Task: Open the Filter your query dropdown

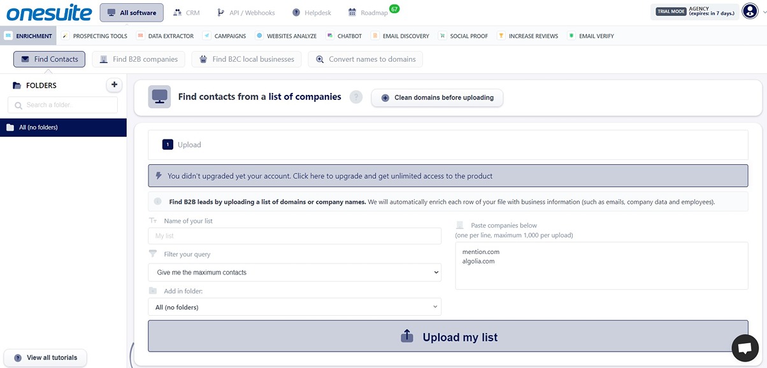Action: tap(294, 272)
